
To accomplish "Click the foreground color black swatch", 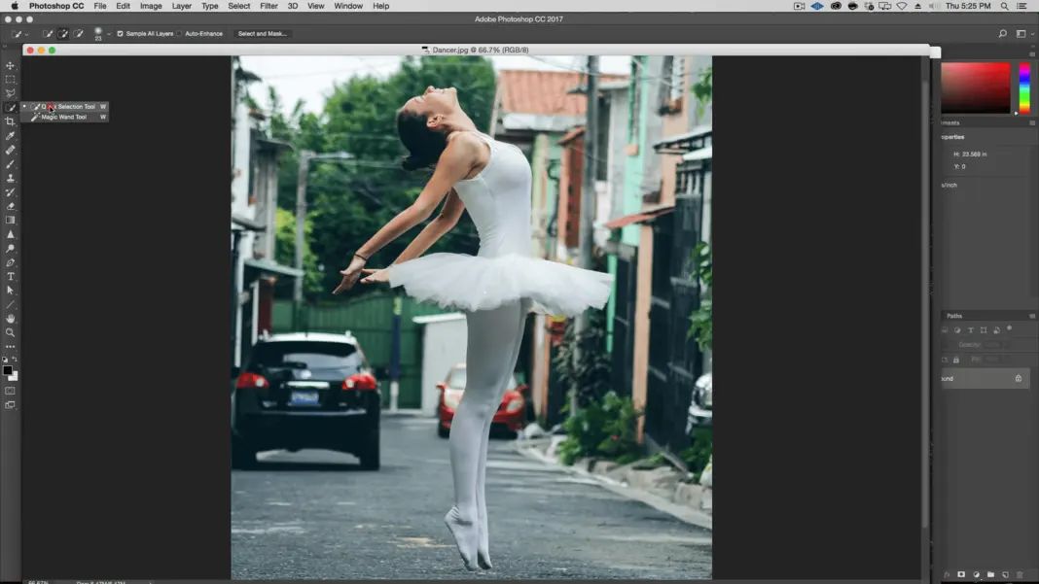I will (x=7, y=371).
